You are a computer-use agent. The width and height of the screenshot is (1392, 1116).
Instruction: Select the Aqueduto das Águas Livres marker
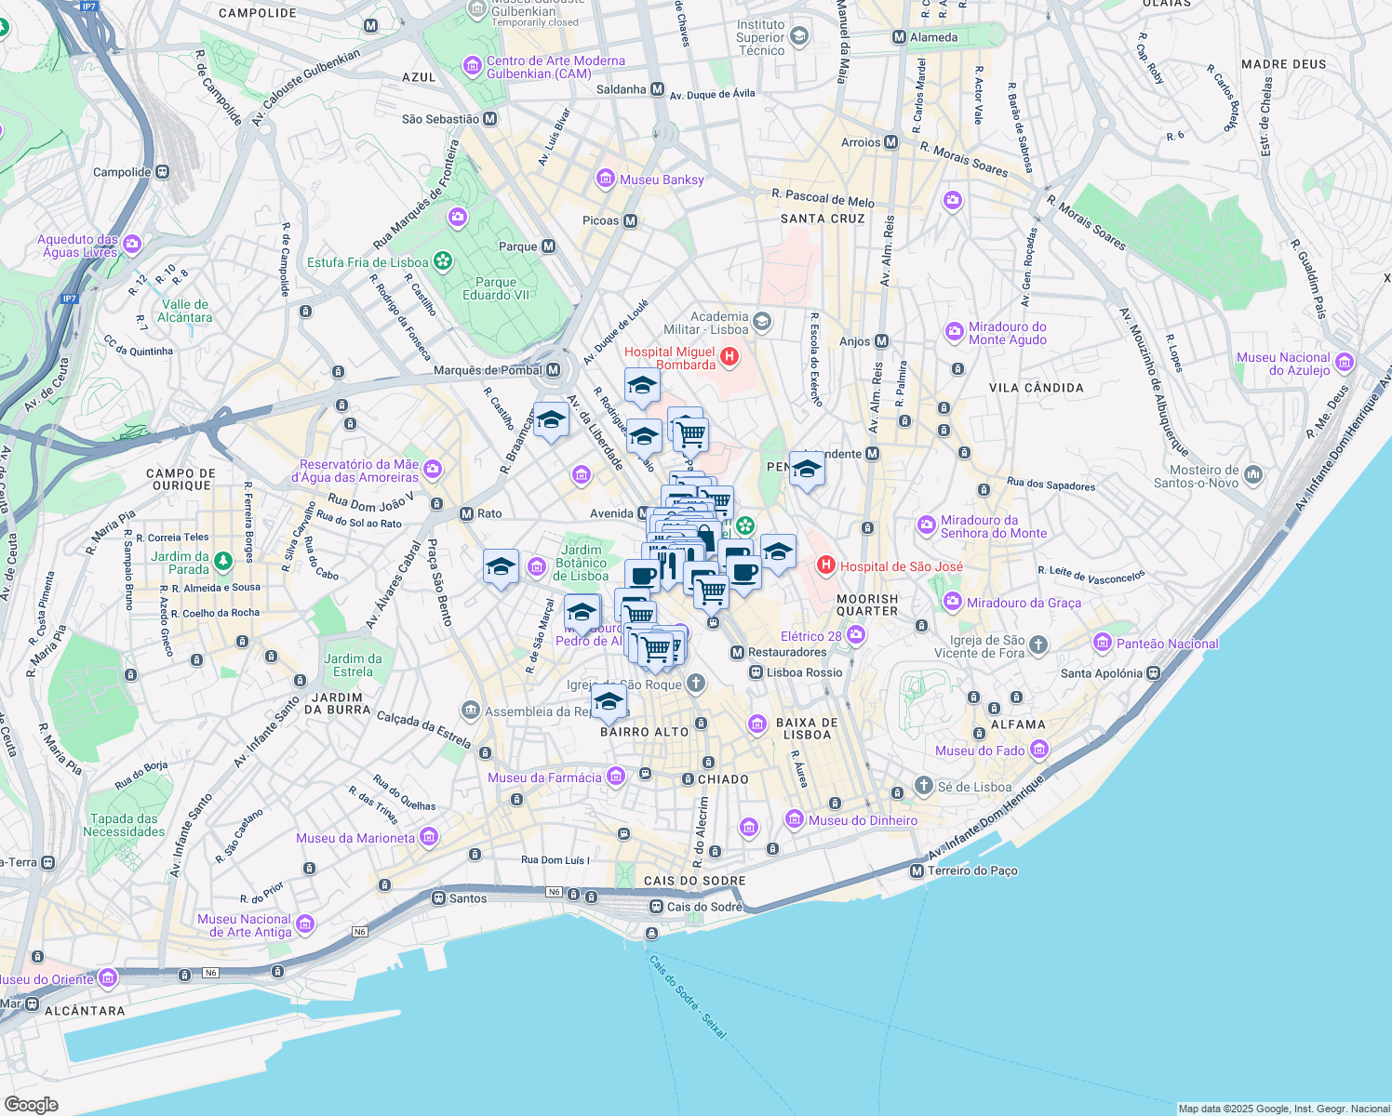click(131, 244)
